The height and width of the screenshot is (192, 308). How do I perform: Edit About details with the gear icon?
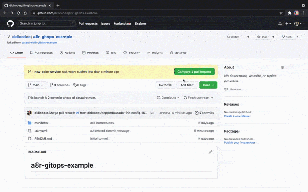point(282,67)
